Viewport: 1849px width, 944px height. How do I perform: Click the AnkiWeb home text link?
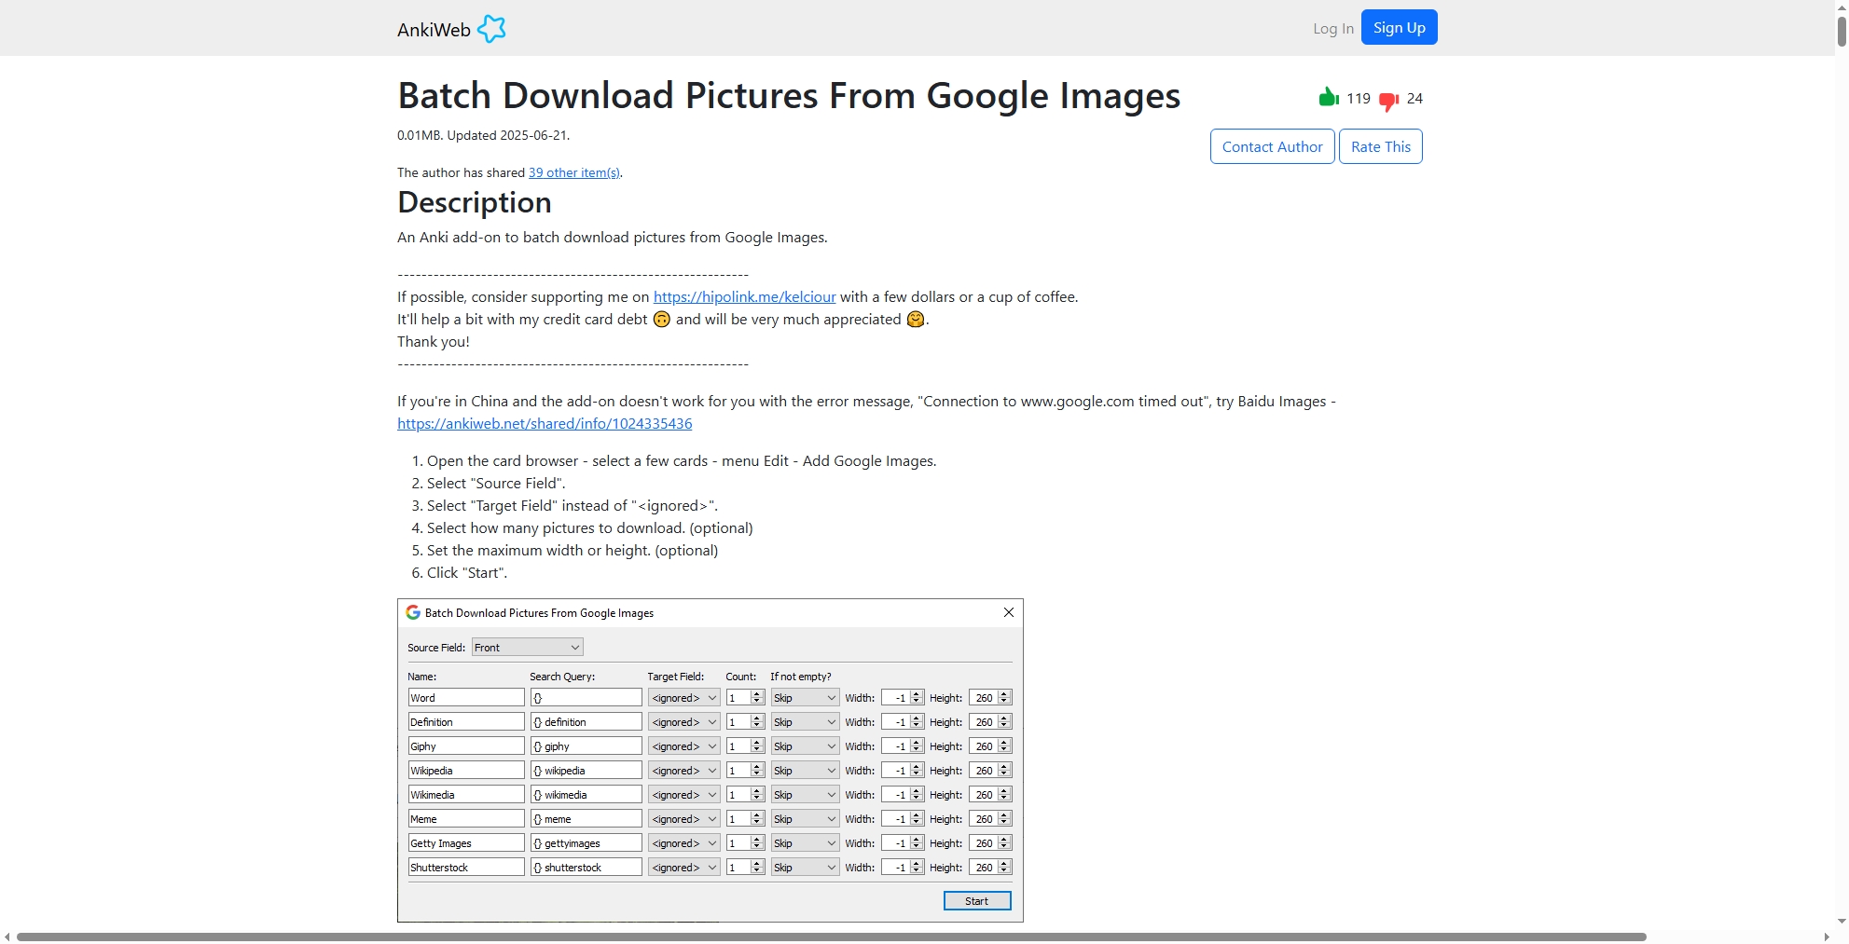(x=434, y=30)
